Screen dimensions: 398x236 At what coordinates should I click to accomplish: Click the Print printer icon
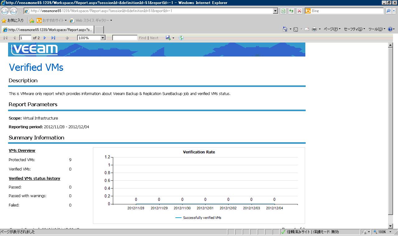314,29
